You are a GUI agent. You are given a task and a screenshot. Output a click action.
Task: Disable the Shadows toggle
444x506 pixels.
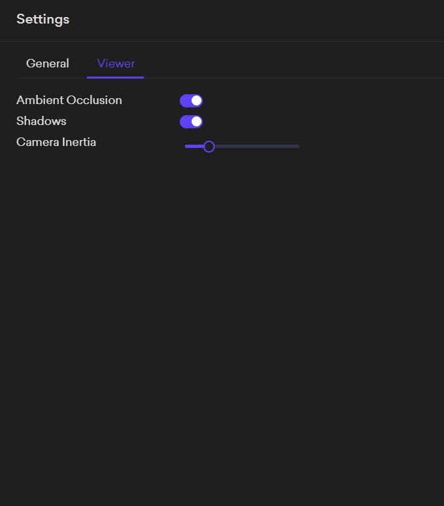click(191, 122)
